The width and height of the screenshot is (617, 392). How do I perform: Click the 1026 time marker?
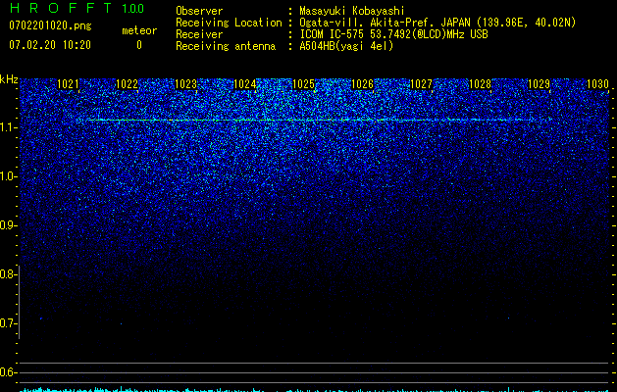click(362, 84)
